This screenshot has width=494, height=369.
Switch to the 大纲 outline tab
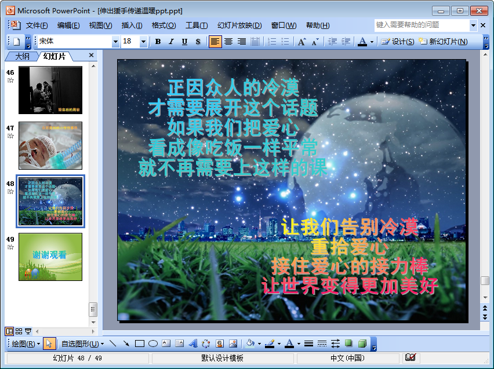click(23, 57)
